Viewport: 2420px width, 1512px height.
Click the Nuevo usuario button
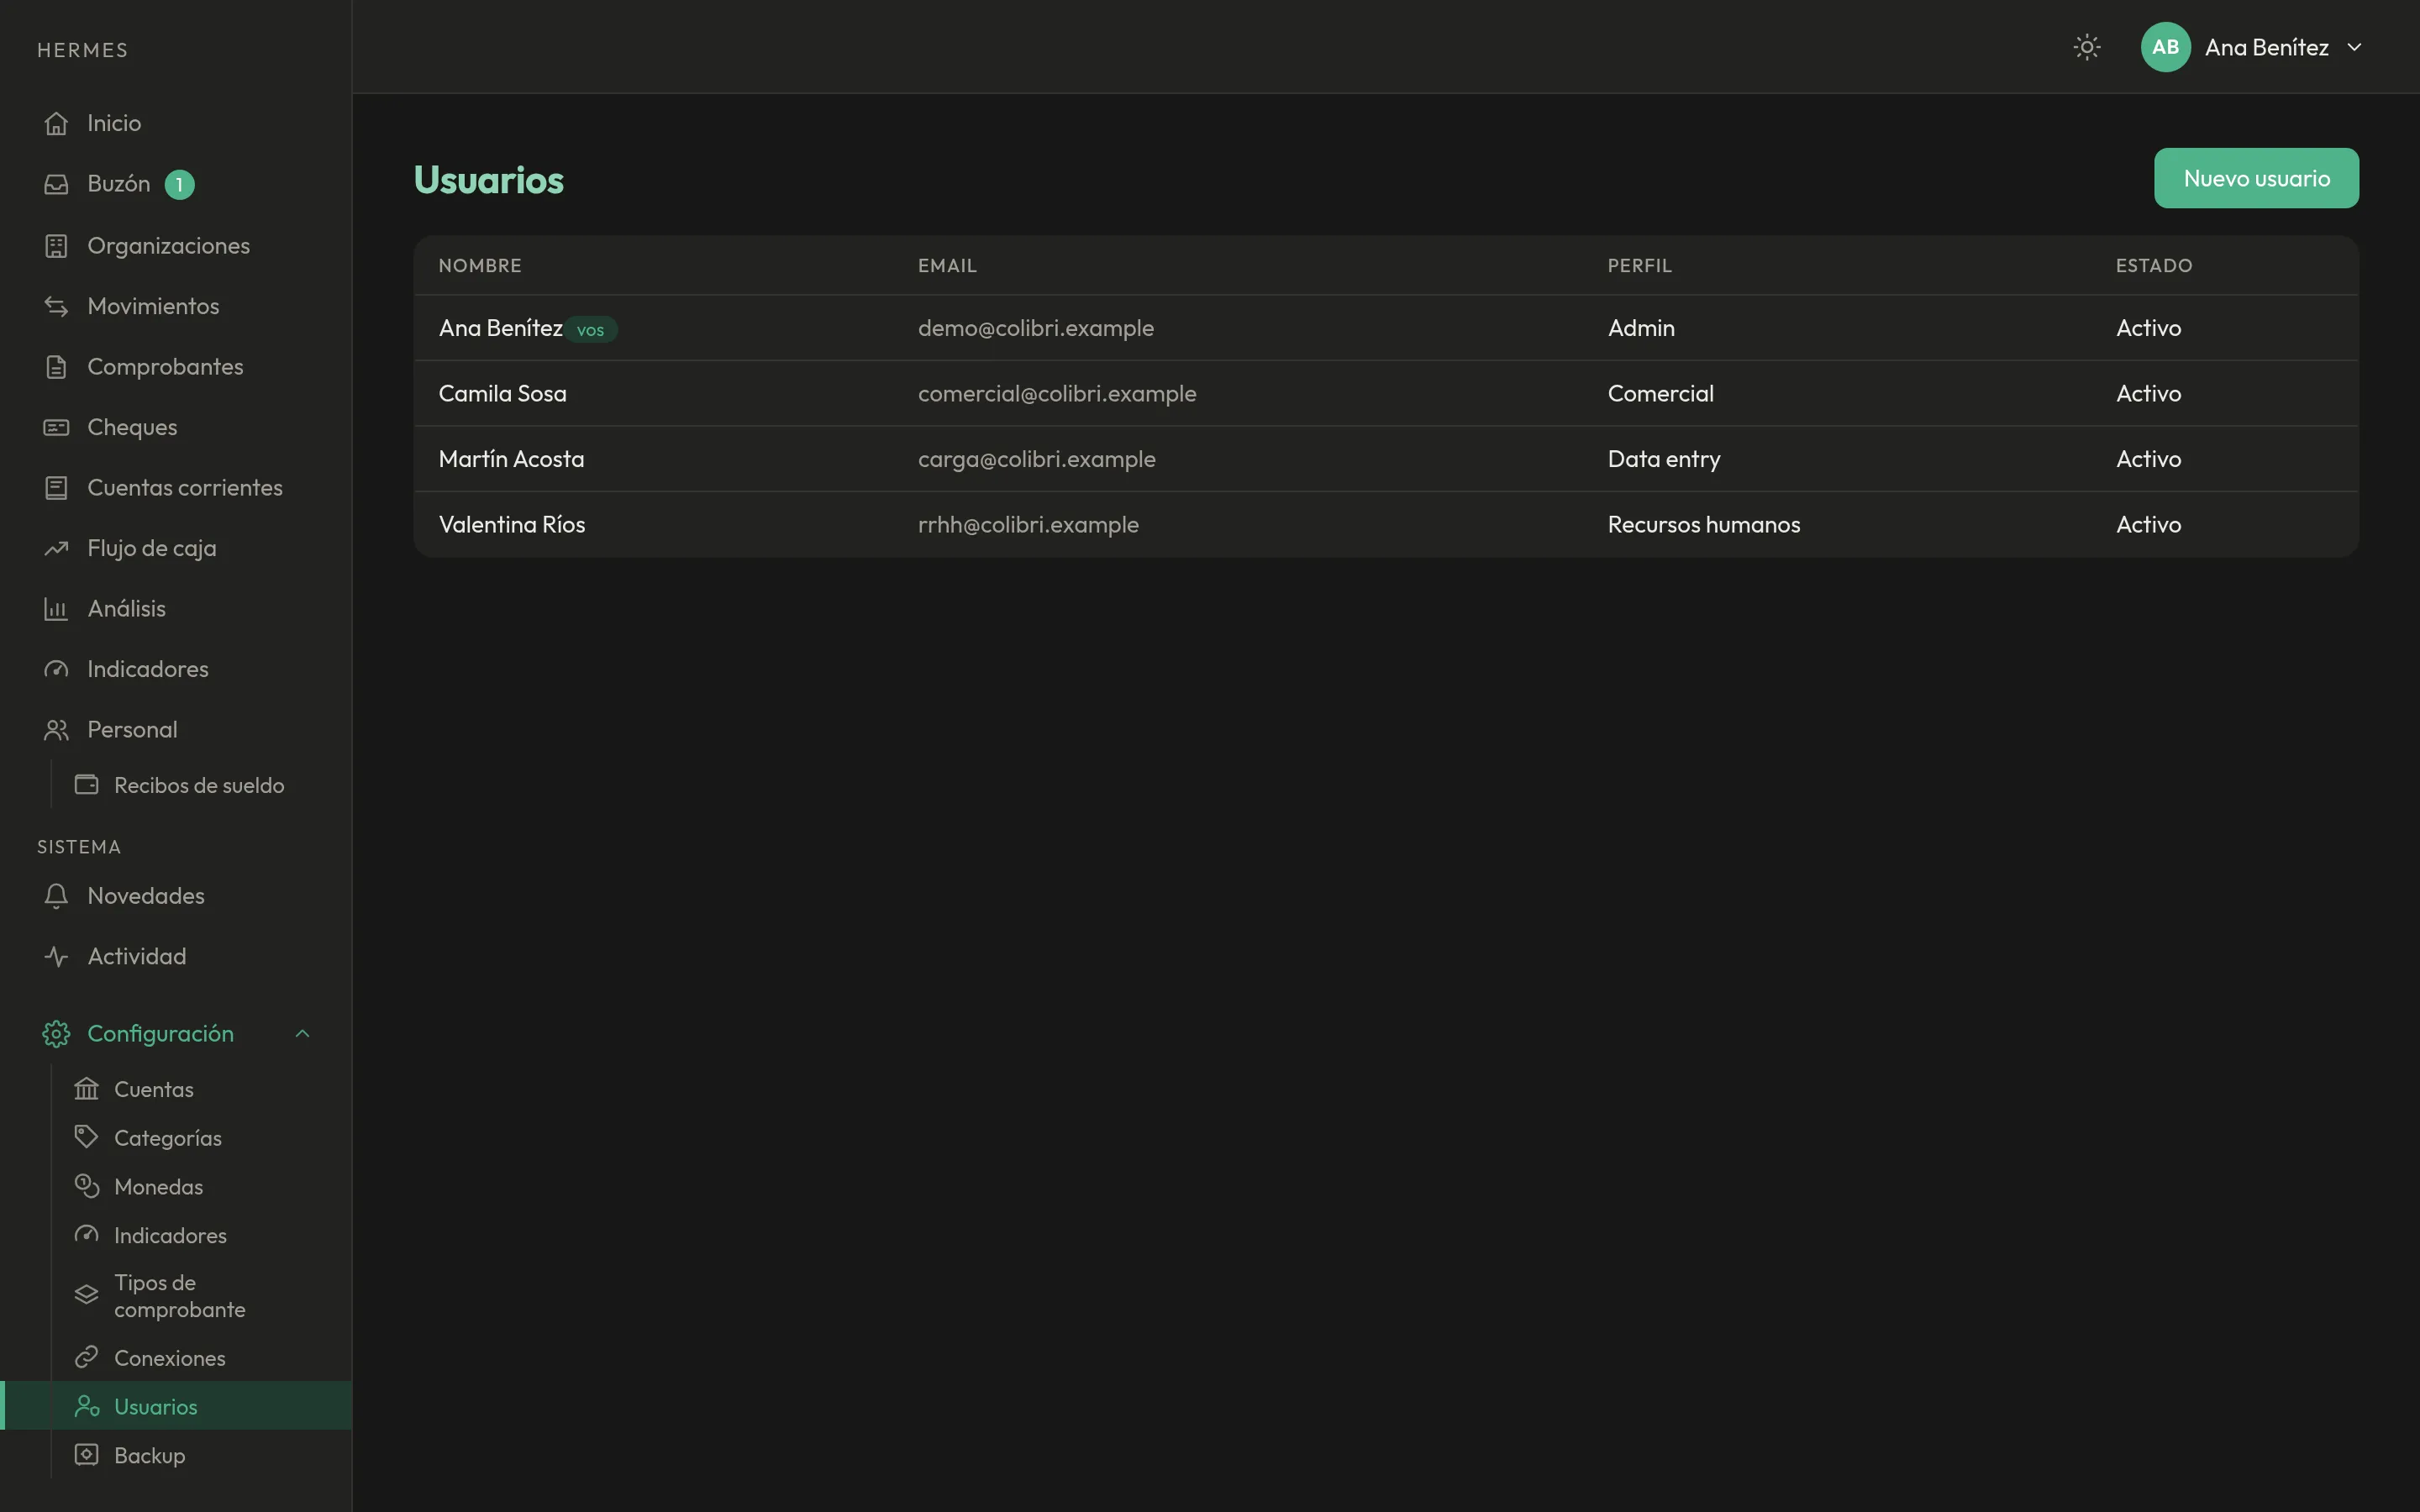point(2256,178)
